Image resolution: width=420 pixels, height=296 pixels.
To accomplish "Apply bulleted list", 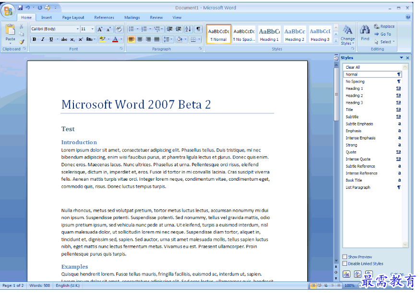I will click(131, 29).
